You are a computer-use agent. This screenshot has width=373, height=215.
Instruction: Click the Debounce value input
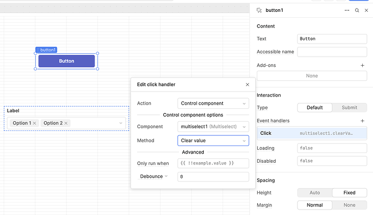point(213,177)
